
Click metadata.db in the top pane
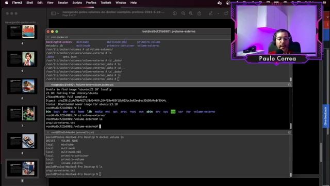(x=54, y=45)
